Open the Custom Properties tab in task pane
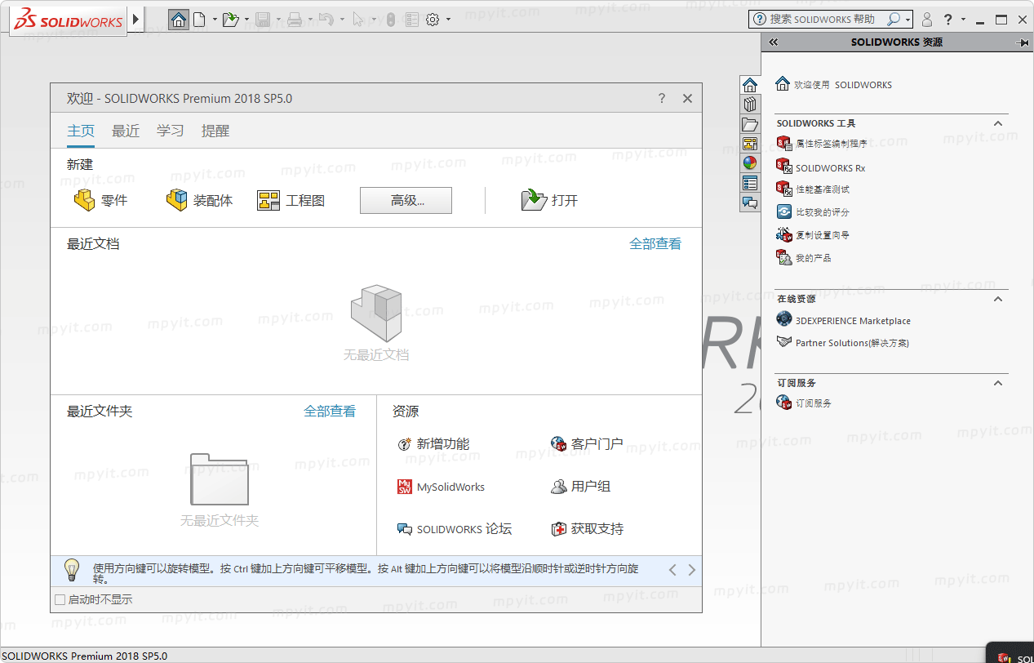This screenshot has height=663, width=1034. [750, 183]
